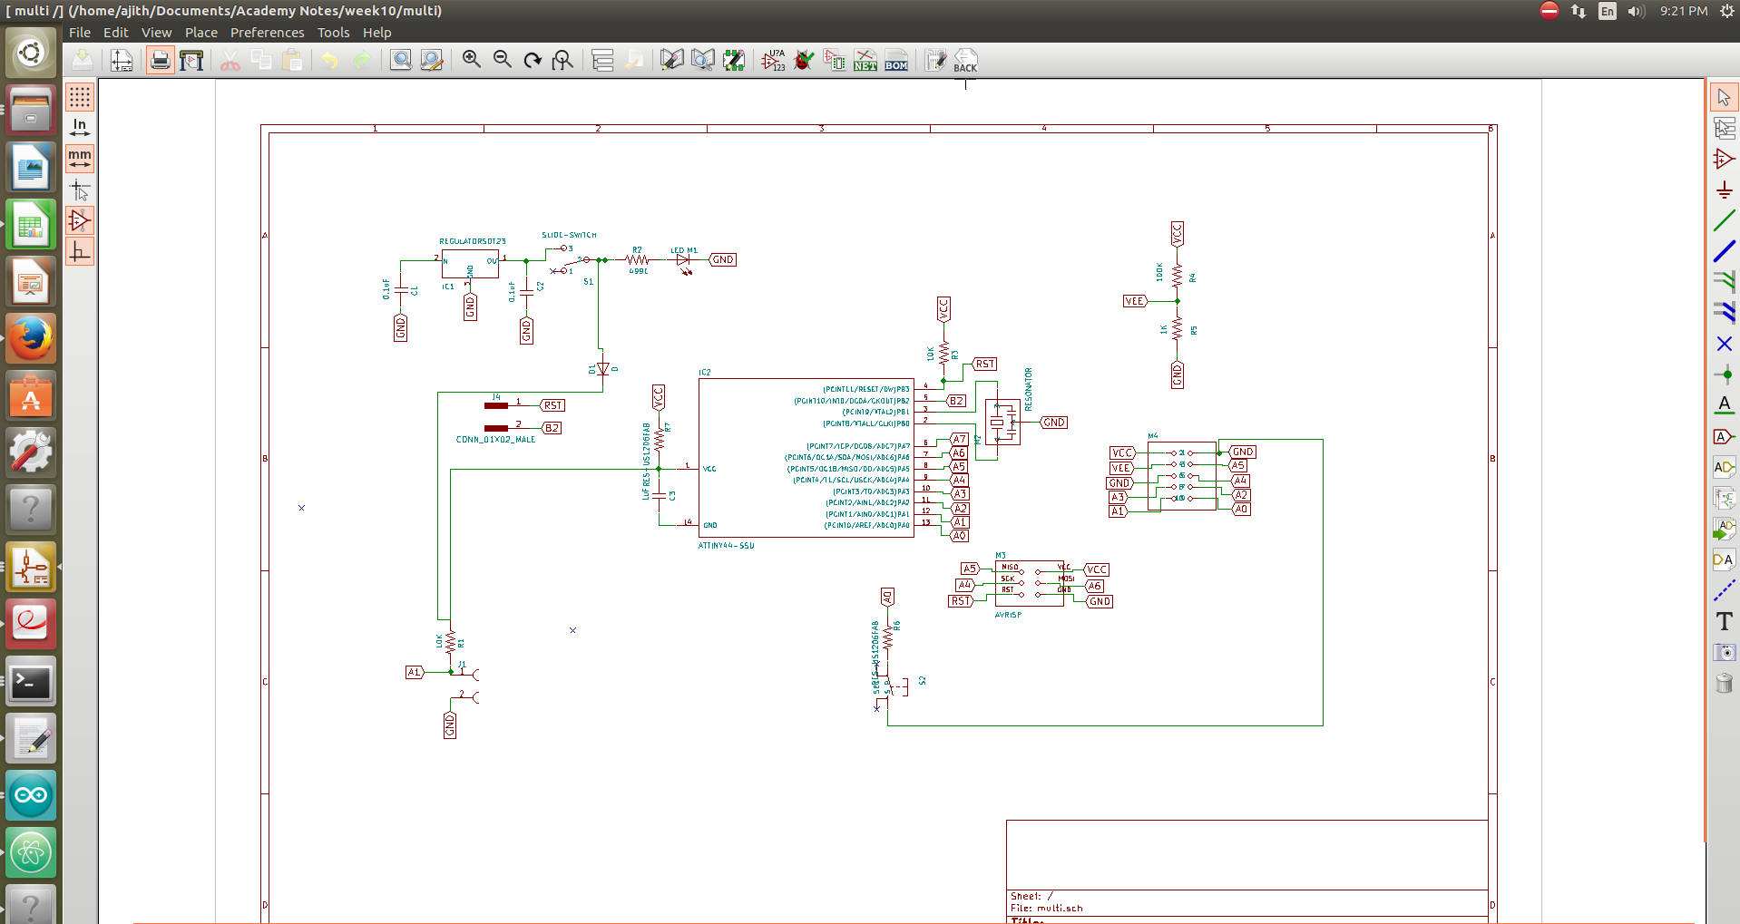
Task: Open the File menu
Action: pyautogui.click(x=80, y=33)
